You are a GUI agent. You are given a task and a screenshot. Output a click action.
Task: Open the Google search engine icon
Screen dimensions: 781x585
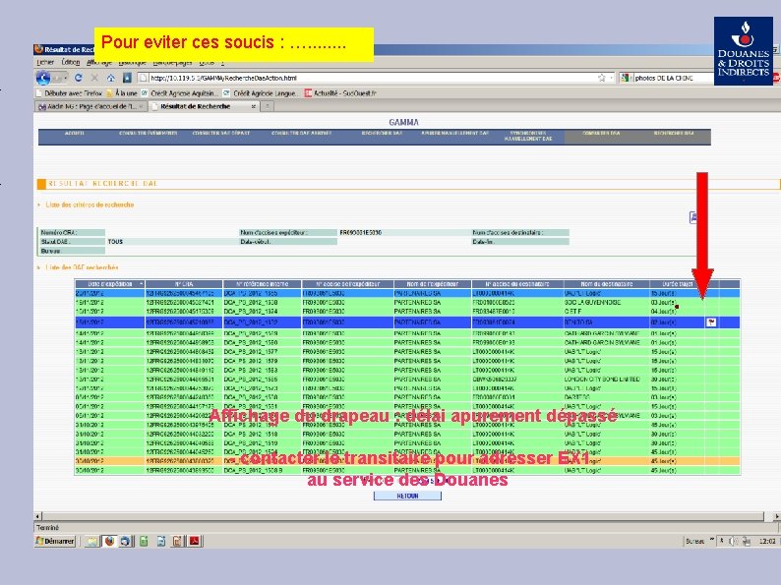tap(624, 78)
